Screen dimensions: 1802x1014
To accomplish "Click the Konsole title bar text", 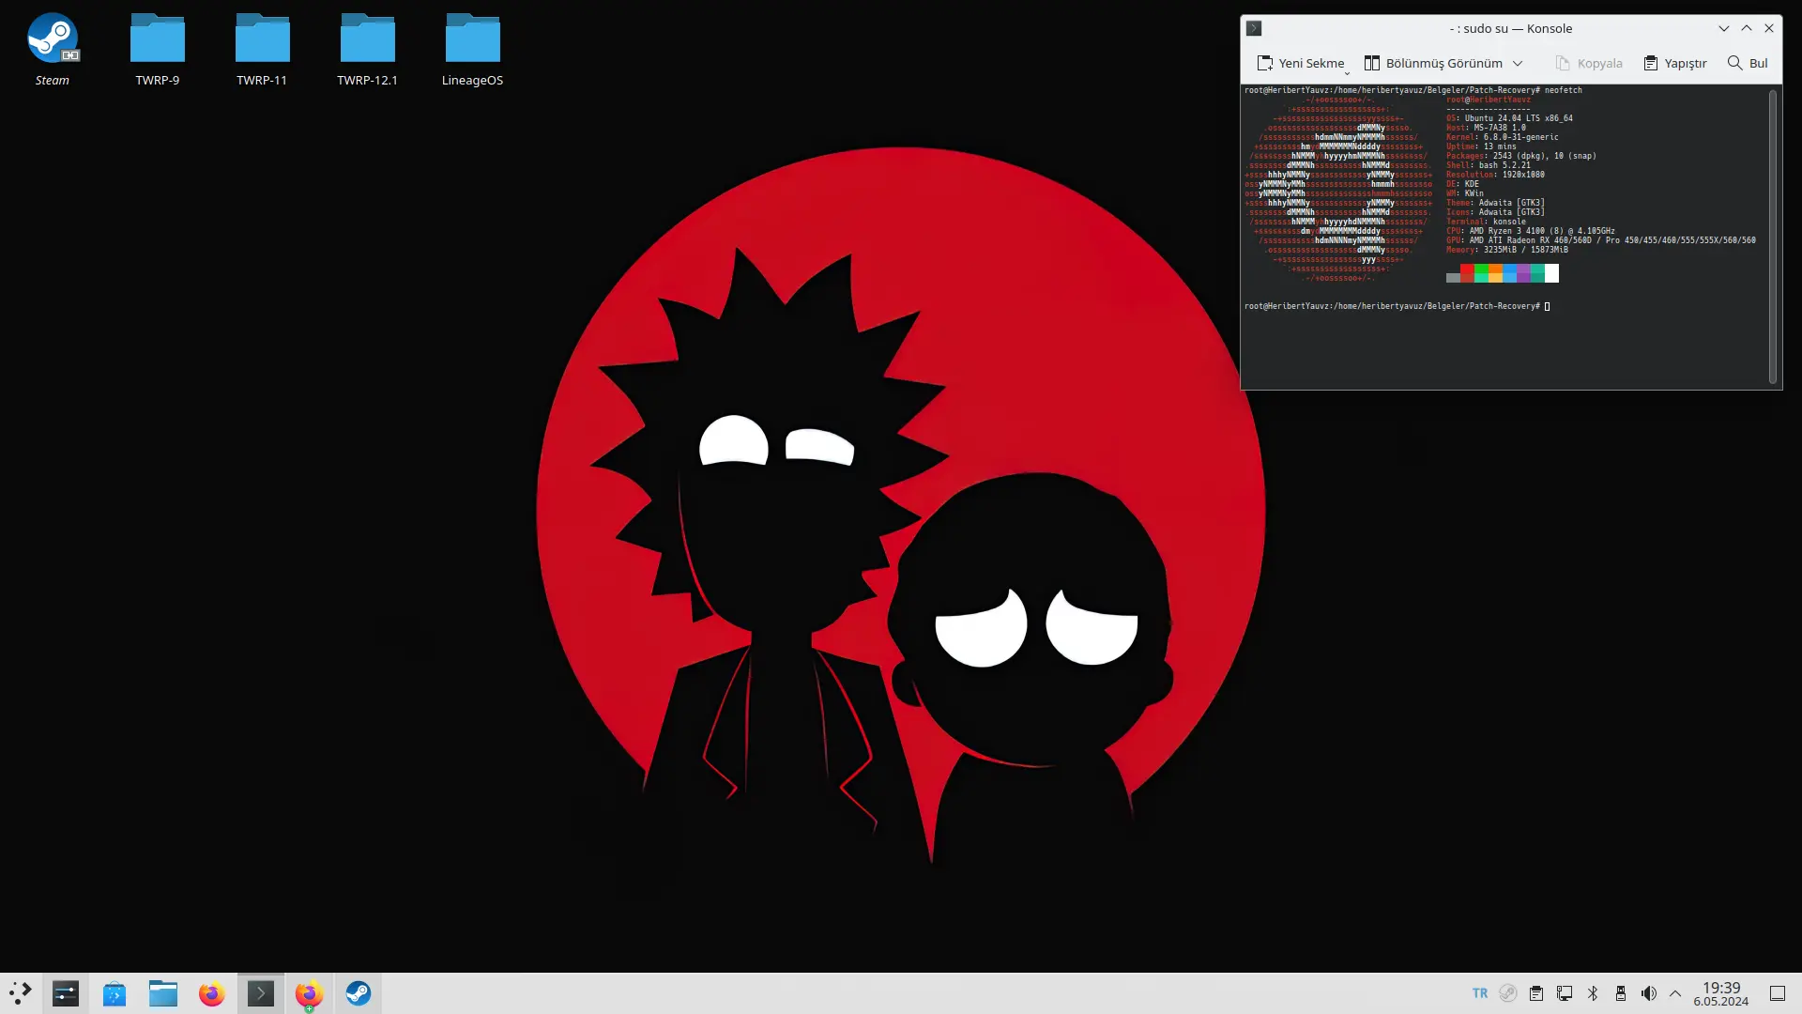I will tap(1511, 28).
